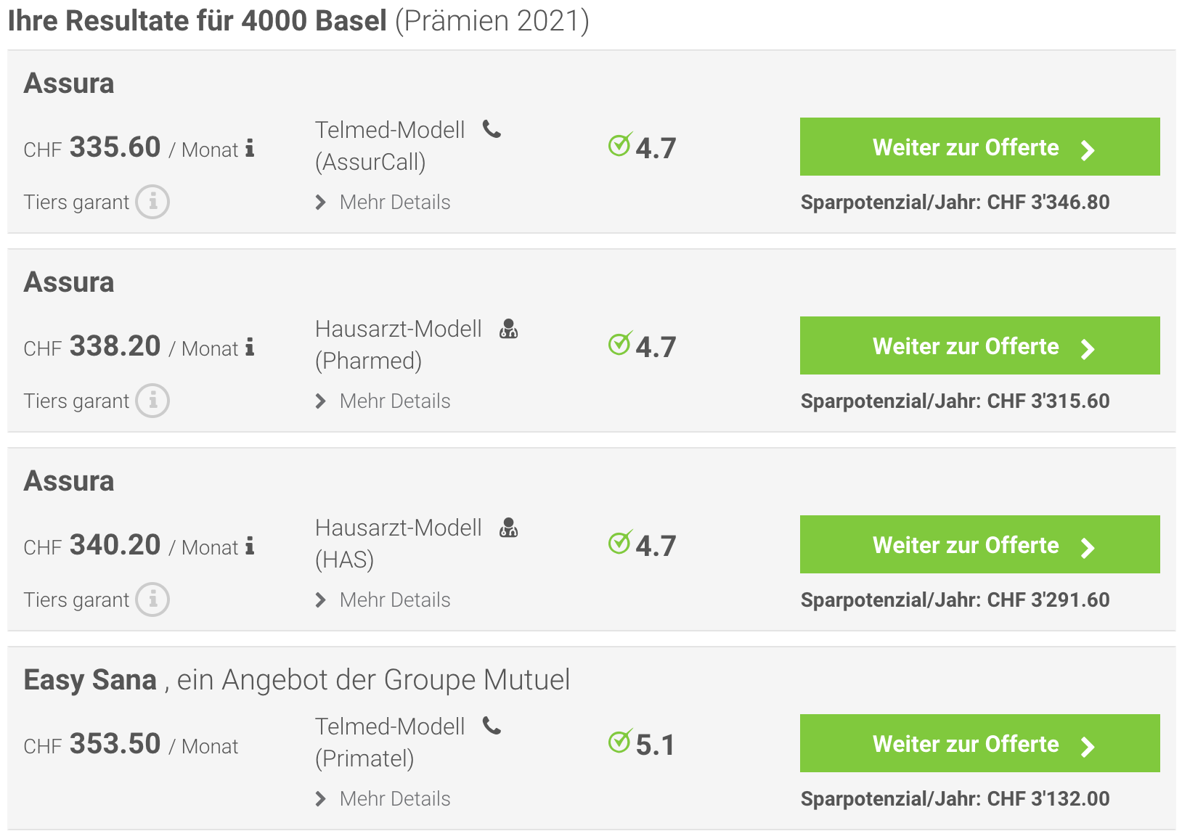Screen dimensions: 1182x839
Task: Click Weiter zur Offerte for Easy Sana plan
Action: click(x=980, y=743)
